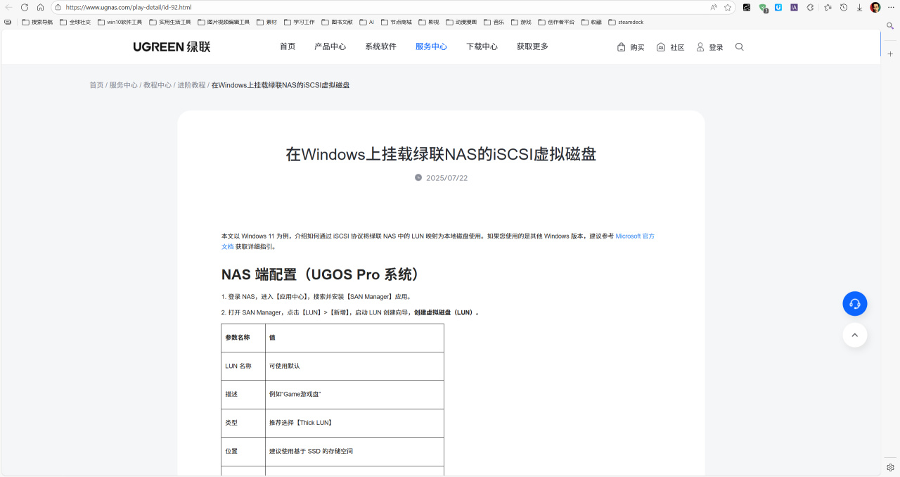
Task: Open the Microsoft 官方文档 hyperlink
Action: click(635, 236)
